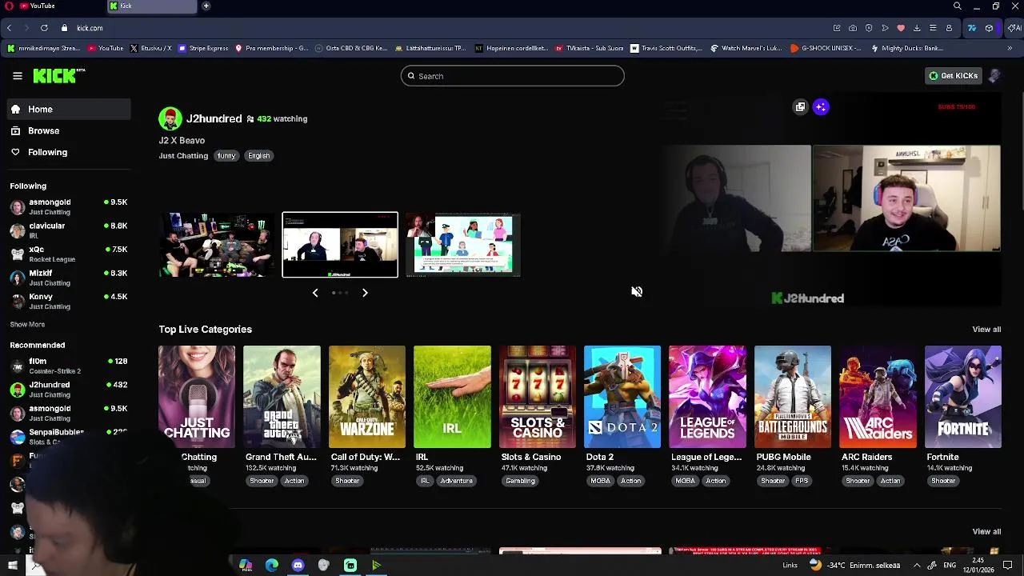
Task: Click the purple sparkle icon on player
Action: click(x=821, y=107)
